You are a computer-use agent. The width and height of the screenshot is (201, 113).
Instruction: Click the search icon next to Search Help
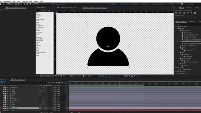coord(185,4)
